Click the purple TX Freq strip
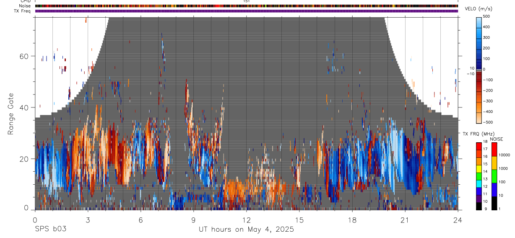Screen dimensions: 515x238 (247, 11)
